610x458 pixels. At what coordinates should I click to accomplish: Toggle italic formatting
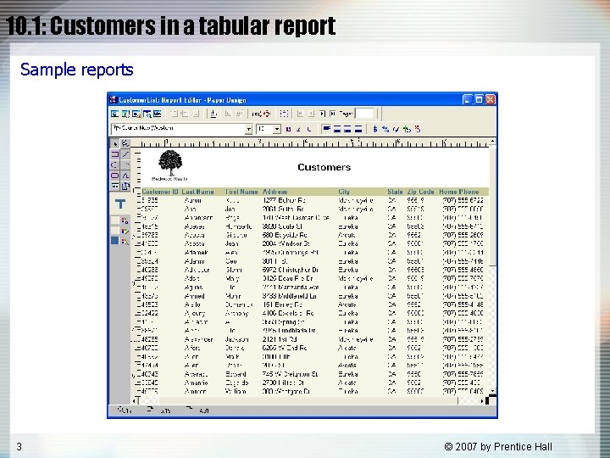299,129
